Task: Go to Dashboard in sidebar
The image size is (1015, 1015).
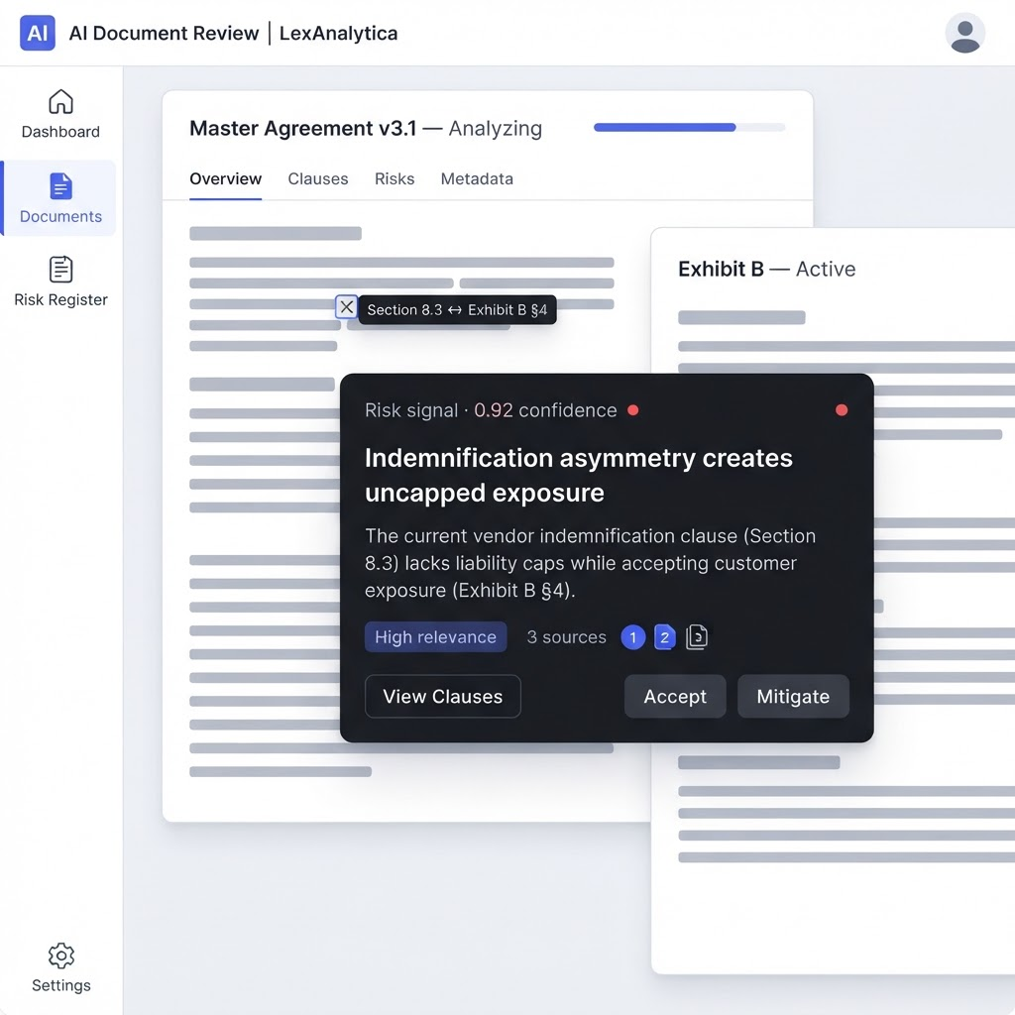Action: [60, 115]
